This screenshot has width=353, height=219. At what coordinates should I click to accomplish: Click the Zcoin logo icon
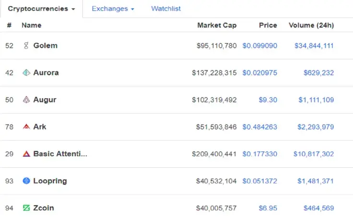[x=26, y=208]
